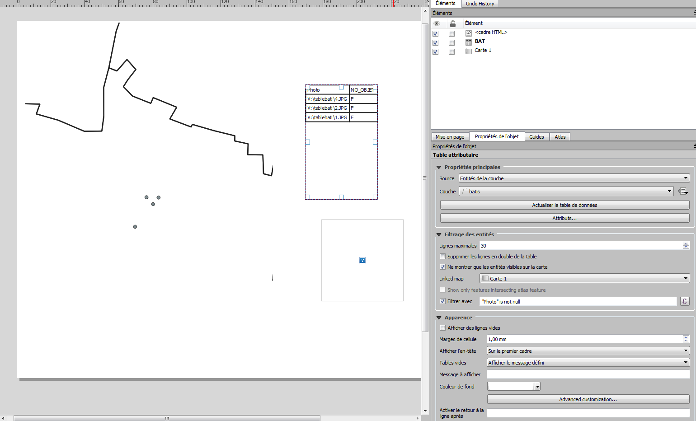696x421 pixels.
Task: Click the eye visibility column header icon
Action: click(437, 23)
